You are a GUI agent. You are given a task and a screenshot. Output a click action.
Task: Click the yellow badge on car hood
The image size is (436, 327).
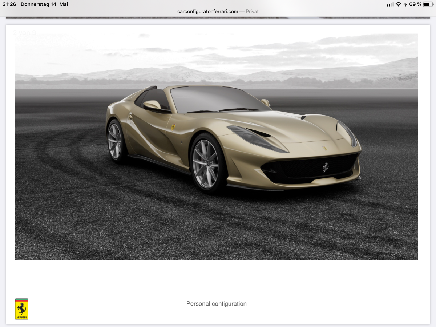tap(324, 148)
